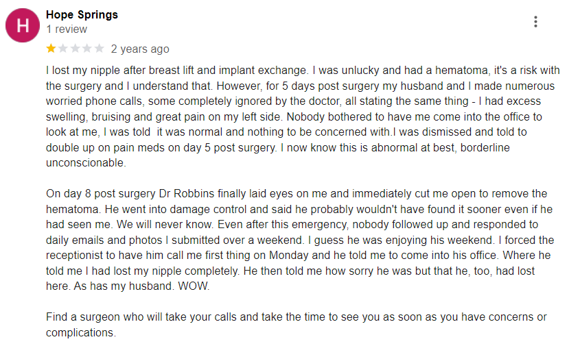Viewport: 580px width, 346px height.
Task: Open the three-dot review options menu
Action: [535, 22]
